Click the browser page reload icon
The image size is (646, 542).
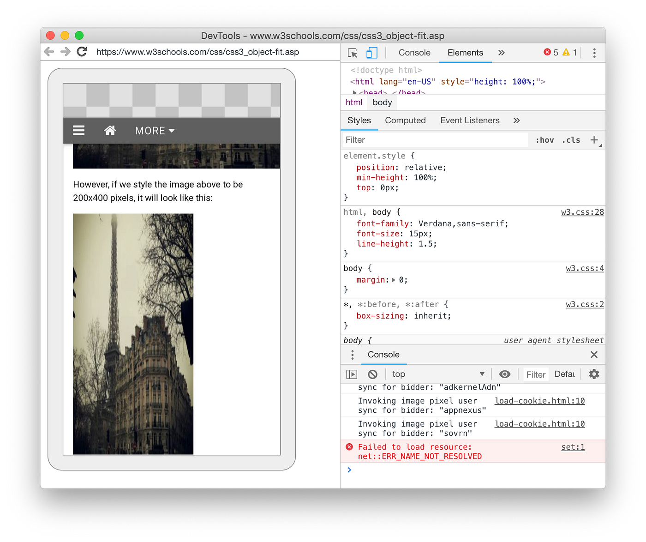(82, 52)
